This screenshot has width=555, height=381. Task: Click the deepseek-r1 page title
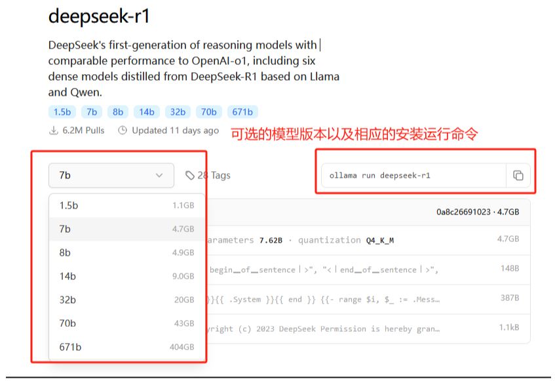[99, 16]
